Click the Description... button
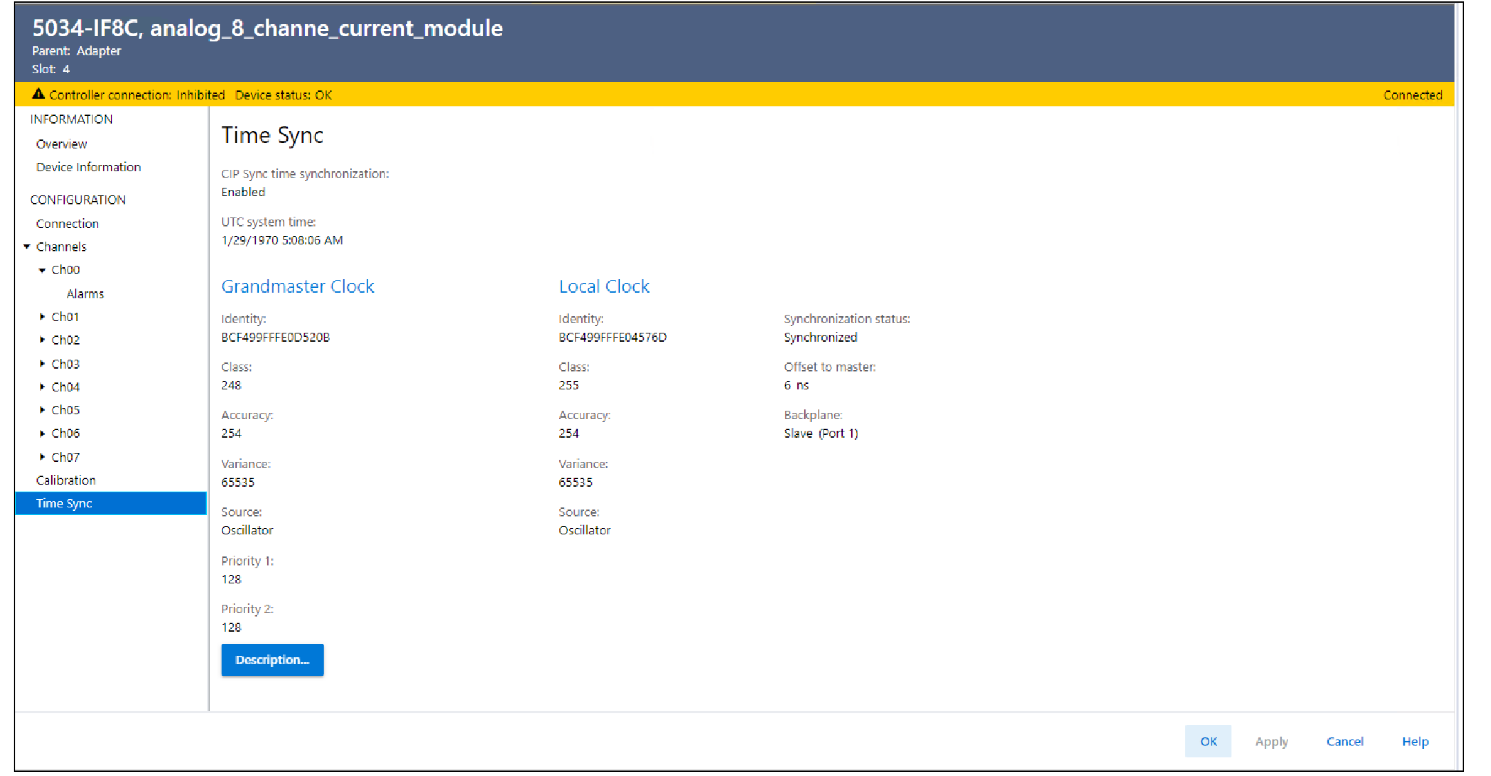1491x776 pixels. point(273,660)
